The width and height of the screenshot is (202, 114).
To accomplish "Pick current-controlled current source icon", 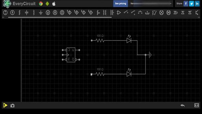I will click(91, 13).
